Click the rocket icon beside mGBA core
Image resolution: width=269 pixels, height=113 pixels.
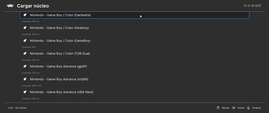(25, 79)
